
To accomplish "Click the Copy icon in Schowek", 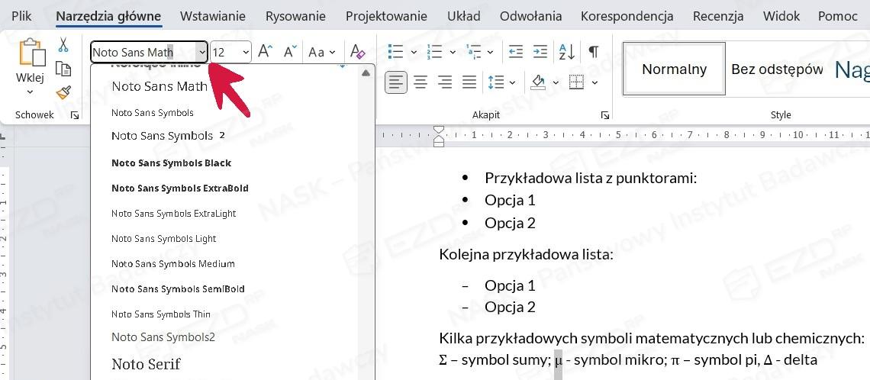I will point(63,69).
